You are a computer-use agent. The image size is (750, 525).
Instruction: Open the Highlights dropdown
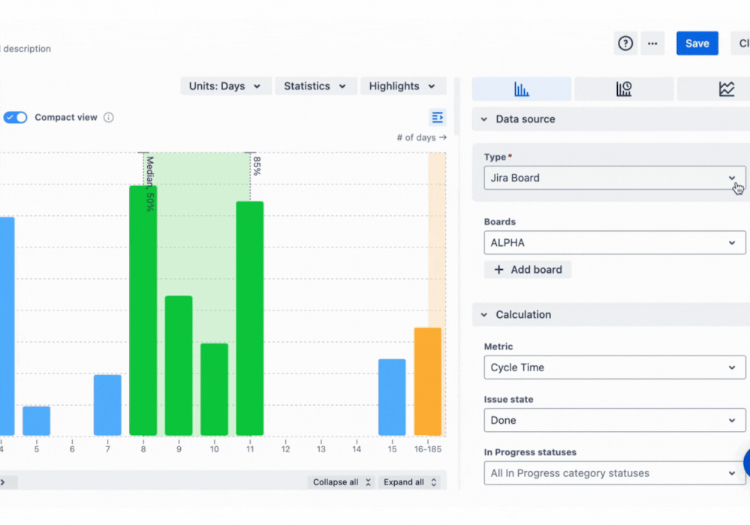pyautogui.click(x=402, y=86)
